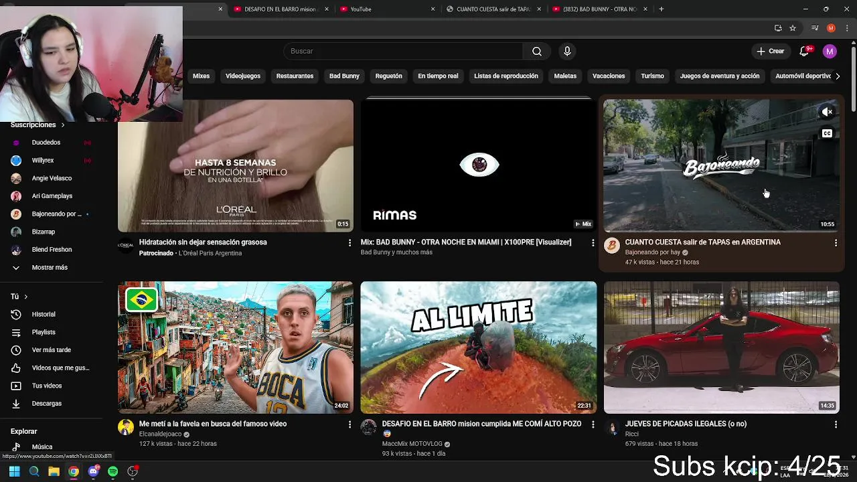Open options for JUEVES DE PICADAS video
The image size is (857, 482).
pyautogui.click(x=836, y=424)
